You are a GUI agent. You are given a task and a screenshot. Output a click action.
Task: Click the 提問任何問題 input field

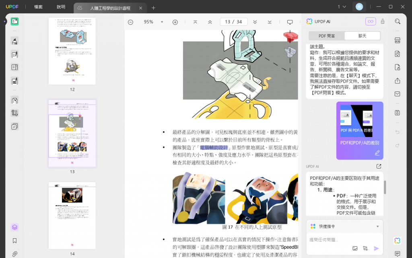point(344,239)
